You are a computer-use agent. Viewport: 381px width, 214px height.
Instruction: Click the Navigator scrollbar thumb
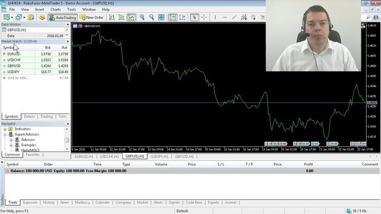(67, 140)
